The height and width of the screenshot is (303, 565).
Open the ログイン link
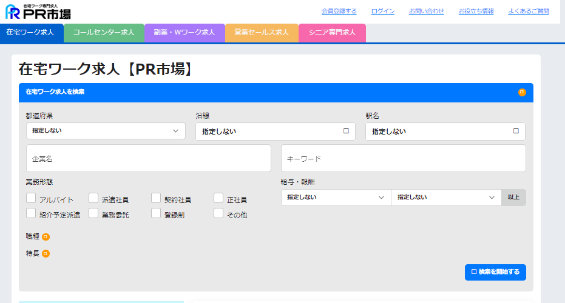tap(383, 11)
